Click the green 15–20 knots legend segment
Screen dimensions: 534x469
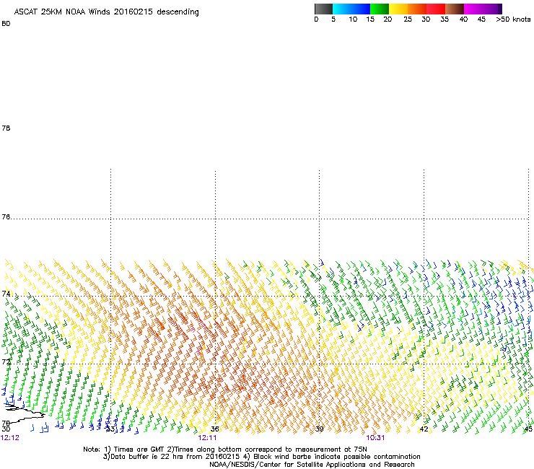[x=380, y=9]
